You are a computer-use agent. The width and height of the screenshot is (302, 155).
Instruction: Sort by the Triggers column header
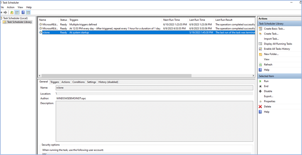[x=115, y=20]
